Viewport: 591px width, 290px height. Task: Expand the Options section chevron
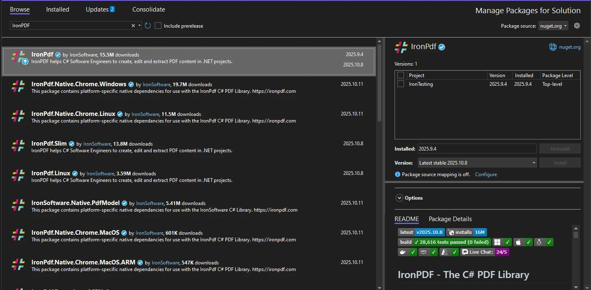tap(399, 198)
